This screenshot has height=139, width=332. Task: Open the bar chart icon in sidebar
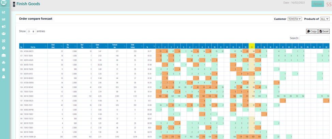(4, 19)
